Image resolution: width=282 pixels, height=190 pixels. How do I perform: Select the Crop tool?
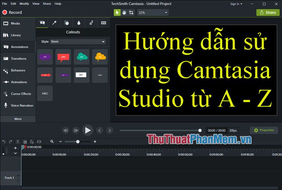(x=131, y=12)
